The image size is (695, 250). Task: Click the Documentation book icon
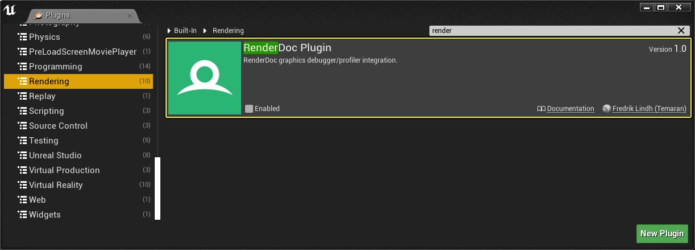(x=541, y=109)
